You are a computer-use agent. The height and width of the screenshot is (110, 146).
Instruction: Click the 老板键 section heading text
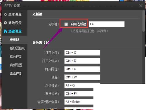pos(37,14)
